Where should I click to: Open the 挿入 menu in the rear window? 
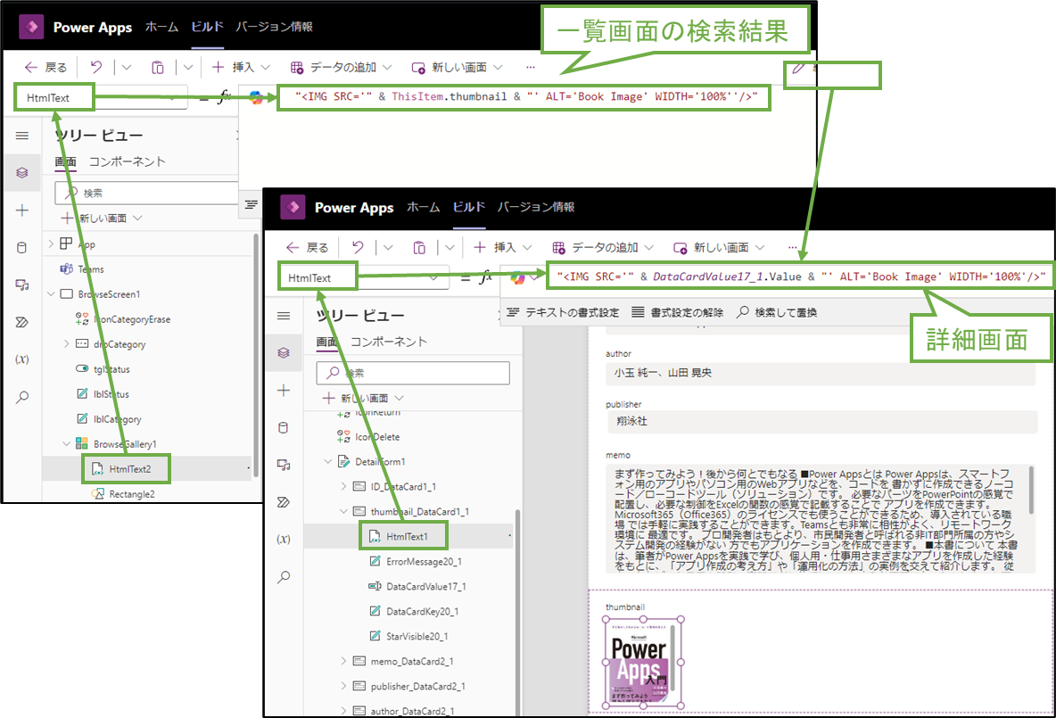click(241, 68)
